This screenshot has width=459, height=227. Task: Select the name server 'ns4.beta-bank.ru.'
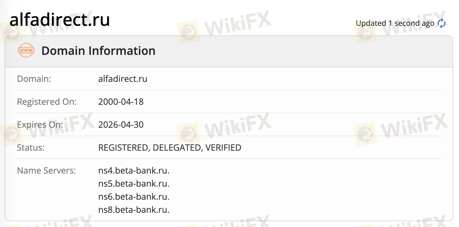(134, 171)
